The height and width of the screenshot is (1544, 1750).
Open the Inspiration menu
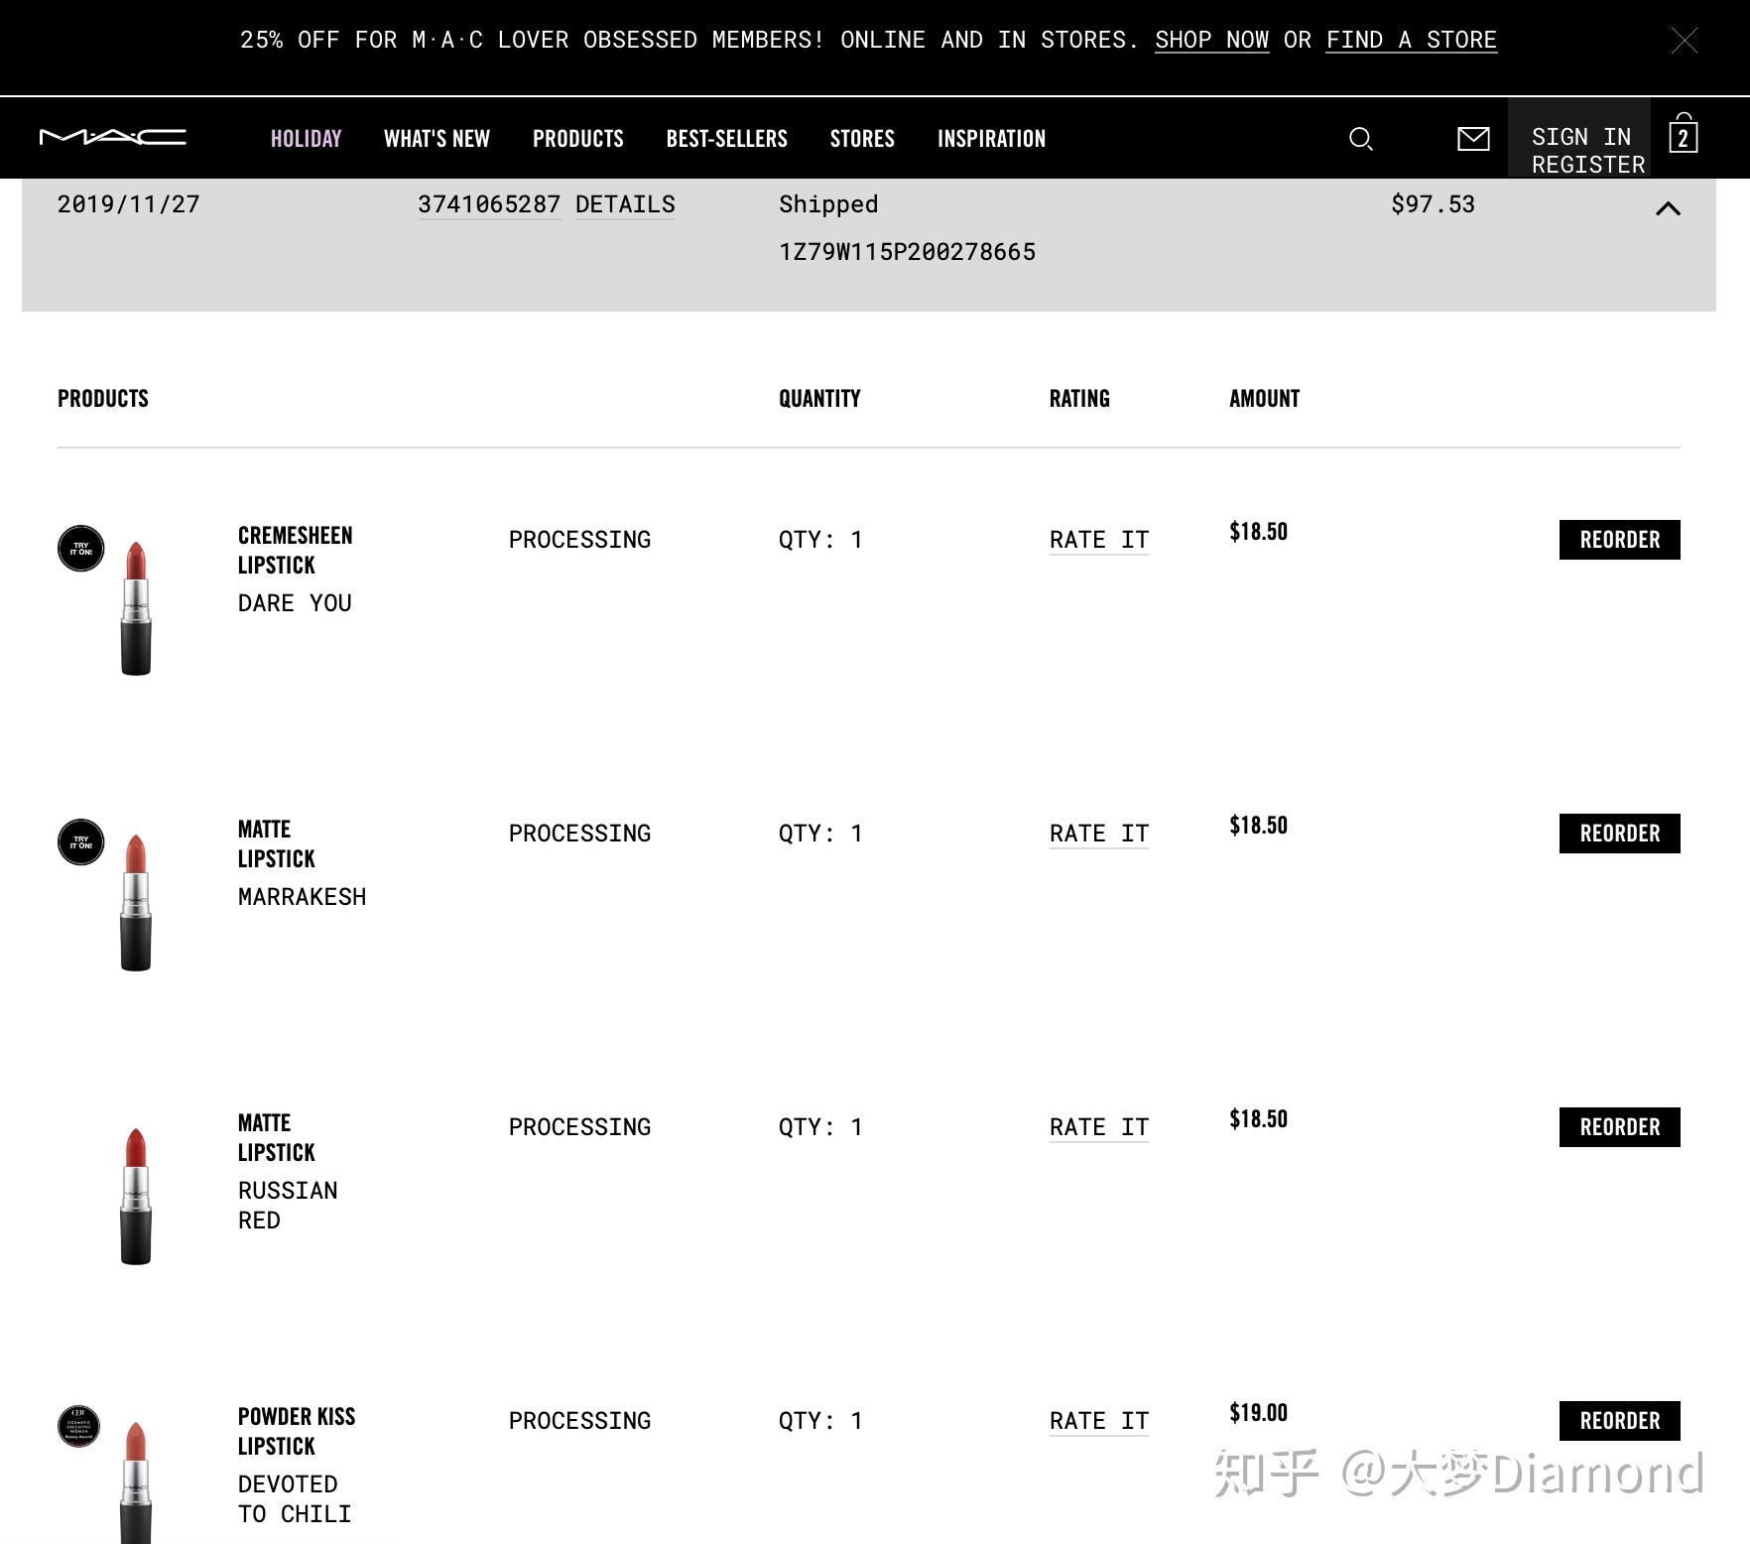tap(991, 138)
